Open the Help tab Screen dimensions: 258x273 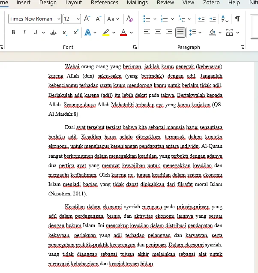(234, 3)
